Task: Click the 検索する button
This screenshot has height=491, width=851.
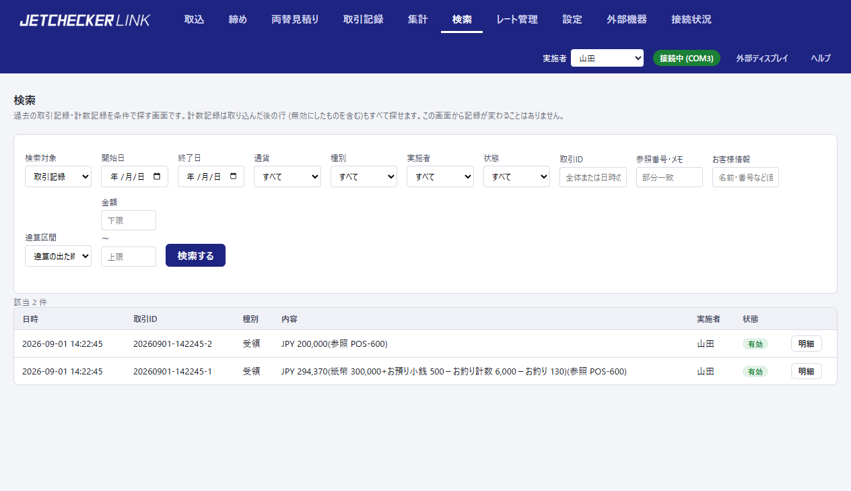Action: click(x=195, y=255)
